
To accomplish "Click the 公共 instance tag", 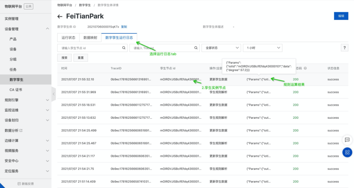I will tap(29, 6).
